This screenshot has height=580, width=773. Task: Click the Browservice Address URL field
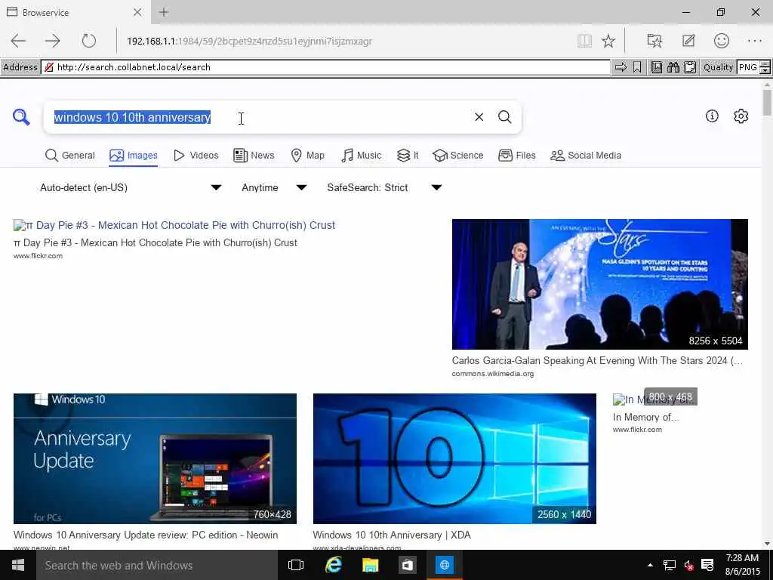(325, 67)
